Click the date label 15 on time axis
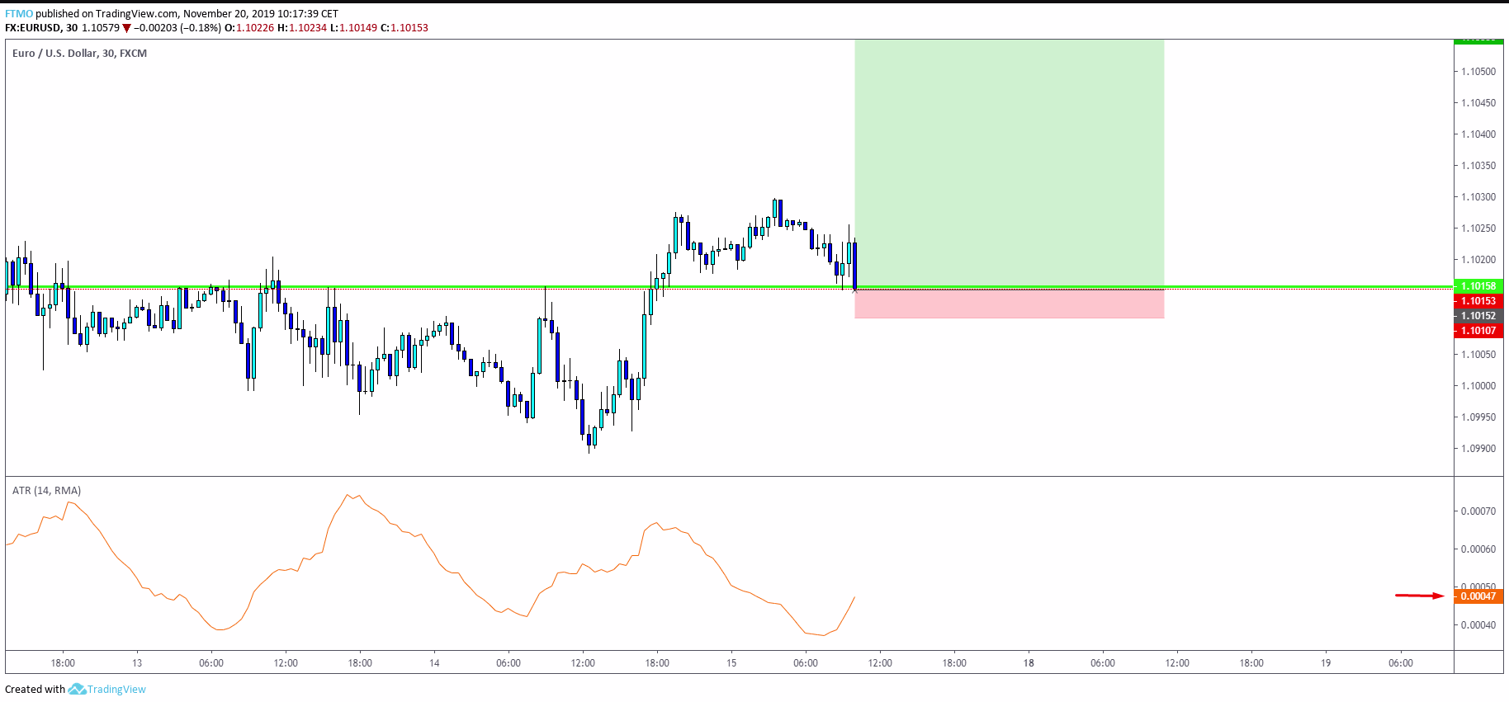 pyautogui.click(x=731, y=663)
